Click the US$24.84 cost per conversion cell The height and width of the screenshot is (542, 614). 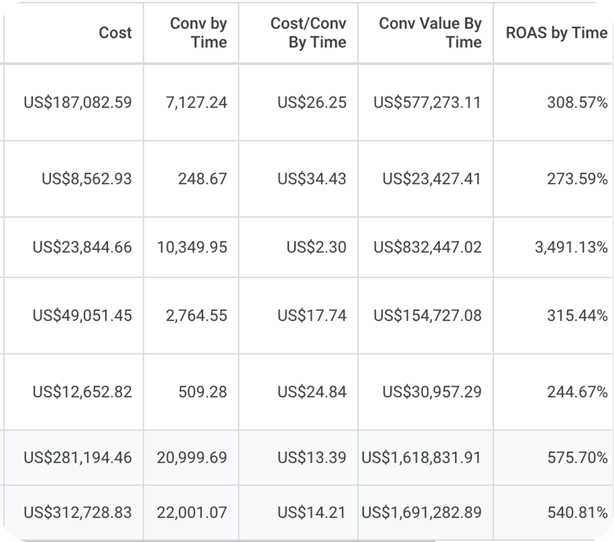tap(312, 392)
